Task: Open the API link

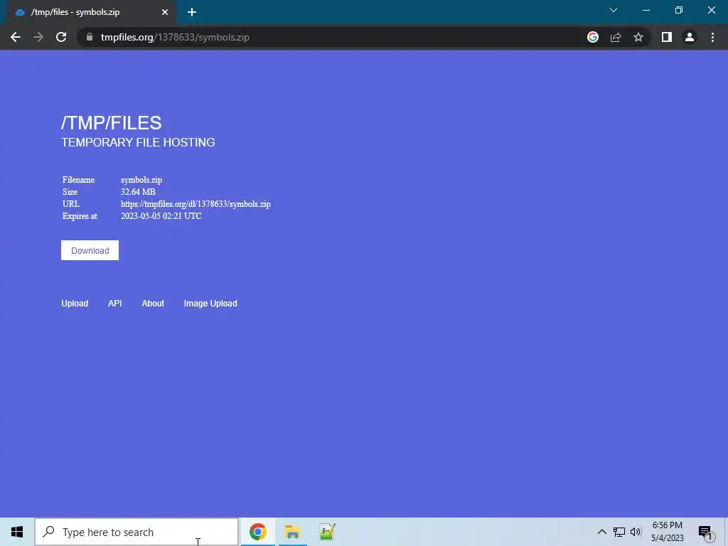Action: [x=114, y=303]
